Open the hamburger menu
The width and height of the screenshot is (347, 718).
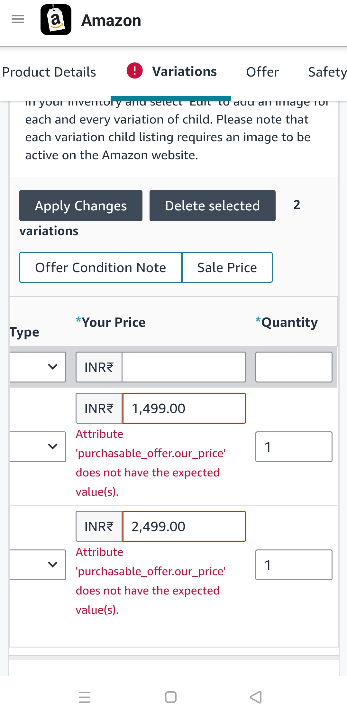[x=18, y=19]
